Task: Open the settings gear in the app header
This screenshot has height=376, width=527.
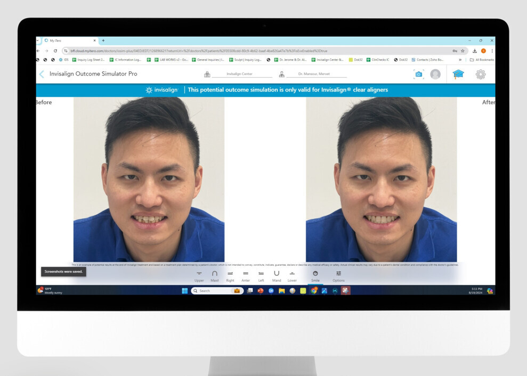Action: 481,75
